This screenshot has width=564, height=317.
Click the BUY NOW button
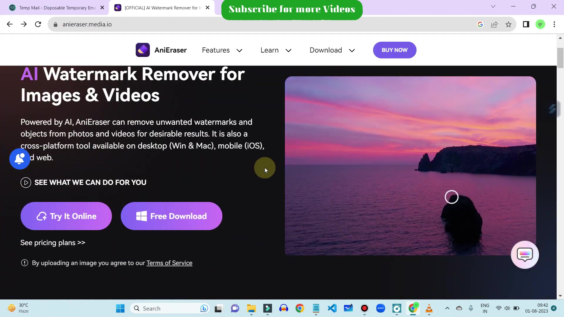[395, 50]
